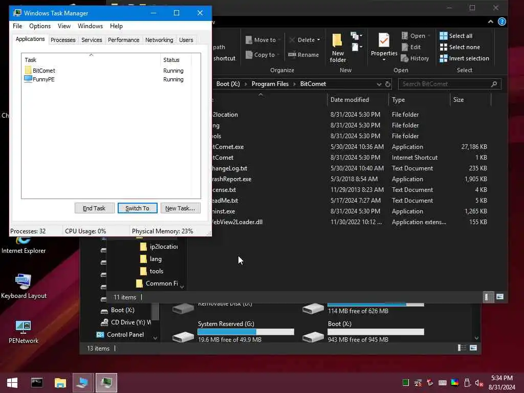
Task: Click the Open icon in the ribbon
Action: [404, 36]
